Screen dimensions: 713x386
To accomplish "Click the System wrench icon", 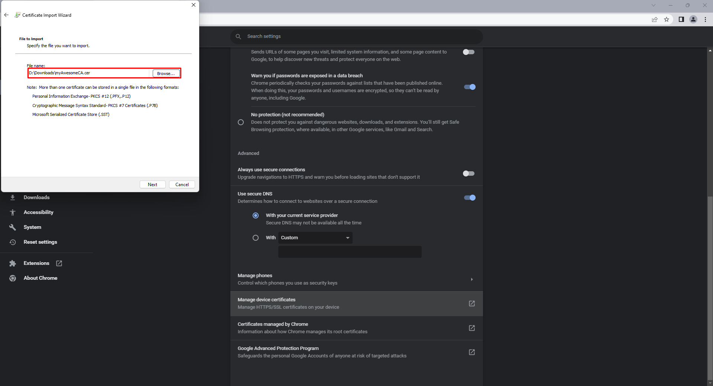I will click(13, 227).
